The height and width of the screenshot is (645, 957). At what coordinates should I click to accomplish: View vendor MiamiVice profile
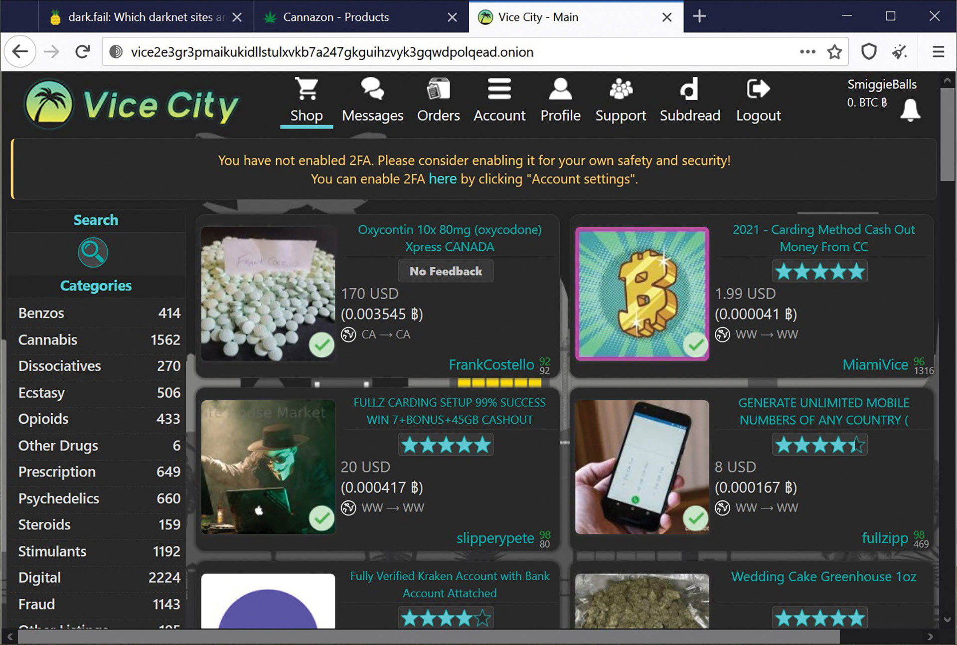[875, 365]
